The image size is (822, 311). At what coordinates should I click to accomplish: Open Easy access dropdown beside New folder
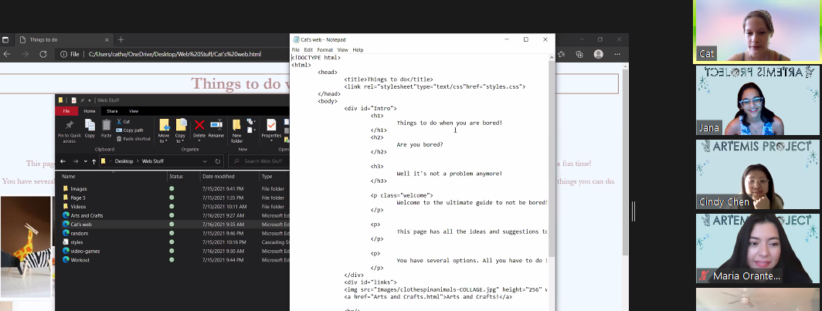[x=251, y=130]
